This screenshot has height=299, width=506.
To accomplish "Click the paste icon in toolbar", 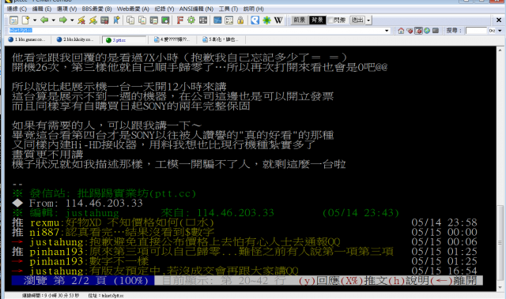I will [153, 21].
